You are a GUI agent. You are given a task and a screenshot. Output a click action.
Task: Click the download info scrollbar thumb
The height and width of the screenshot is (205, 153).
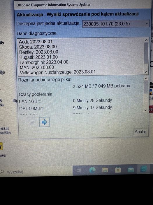(x=146, y=87)
